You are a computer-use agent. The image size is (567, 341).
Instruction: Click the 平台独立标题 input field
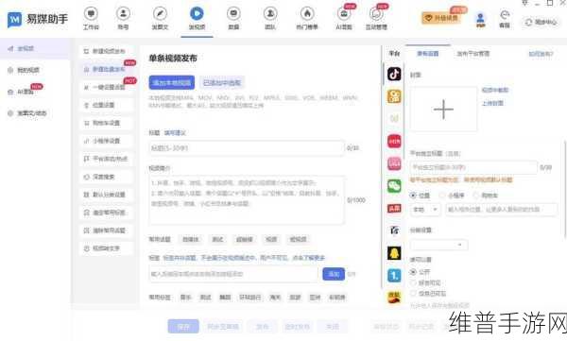click(473, 167)
